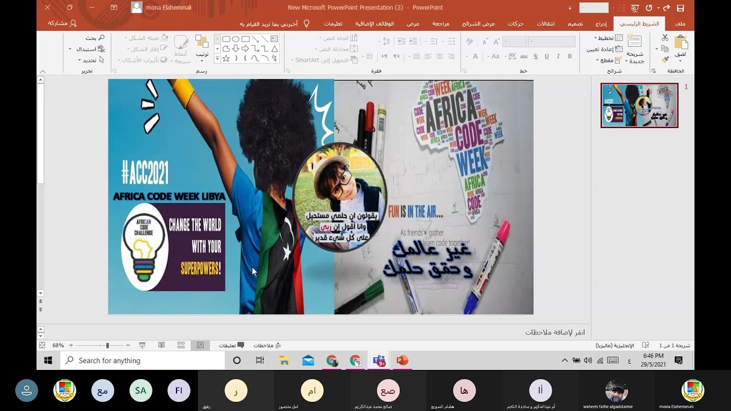731x411 pixels.
Task: Open the Select (تحديد) dropdown
Action: pyautogui.click(x=91, y=60)
